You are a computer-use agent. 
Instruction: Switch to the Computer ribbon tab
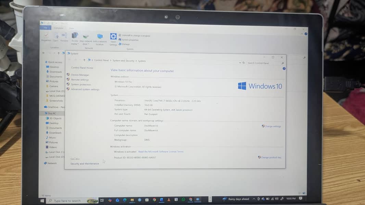[59, 28]
